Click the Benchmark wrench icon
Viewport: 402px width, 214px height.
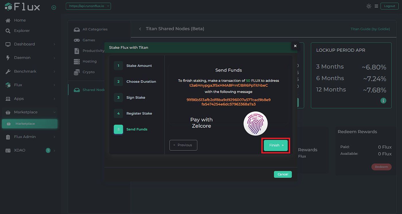(8, 72)
